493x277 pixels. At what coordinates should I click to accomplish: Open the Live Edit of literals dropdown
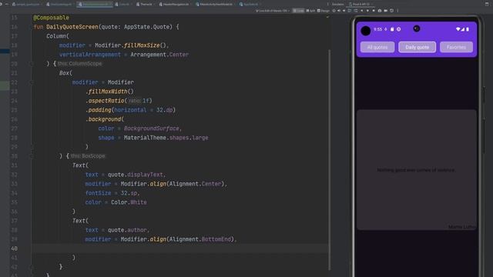[272, 11]
